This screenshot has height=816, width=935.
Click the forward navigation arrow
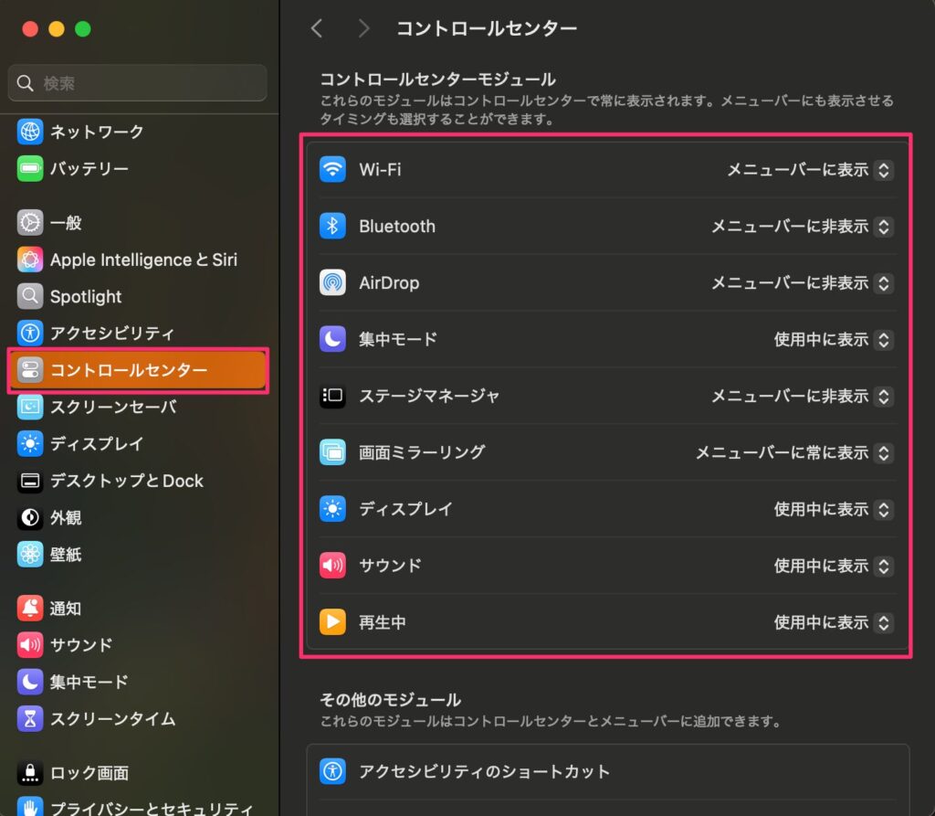[363, 28]
